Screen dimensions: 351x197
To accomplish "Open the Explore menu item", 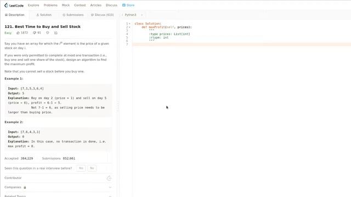I will (33, 5).
